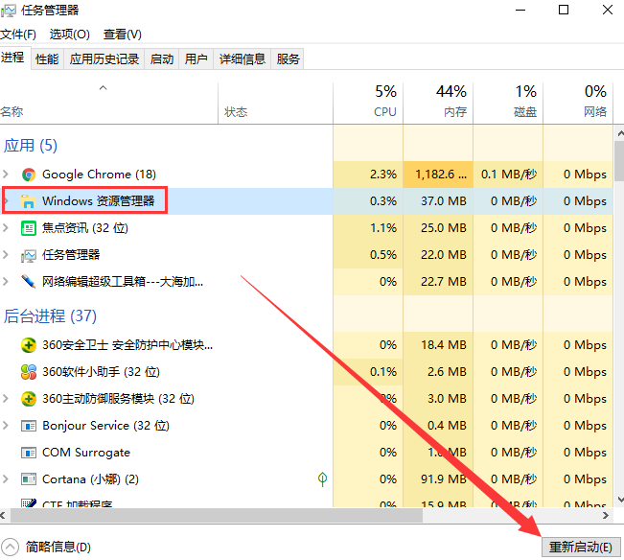Viewport: 624px width, 560px height.
Task: Expand the Bonjour Service entry
Action: [x=7, y=426]
